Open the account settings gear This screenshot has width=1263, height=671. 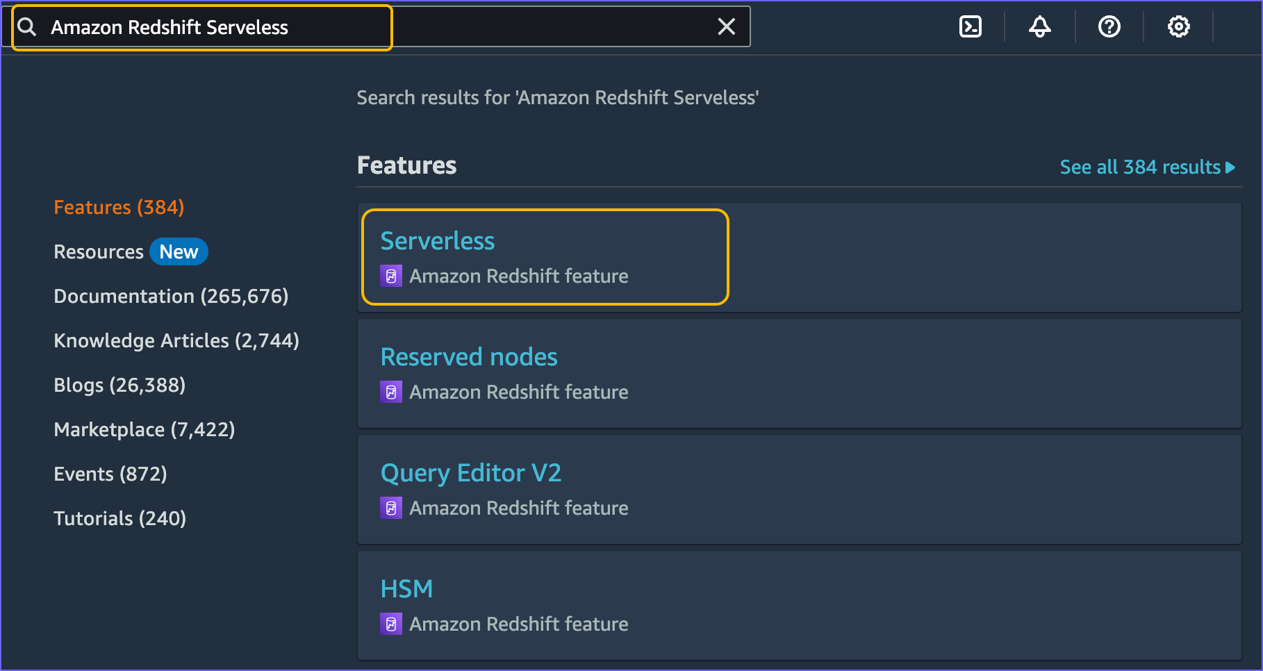pyautogui.click(x=1178, y=26)
